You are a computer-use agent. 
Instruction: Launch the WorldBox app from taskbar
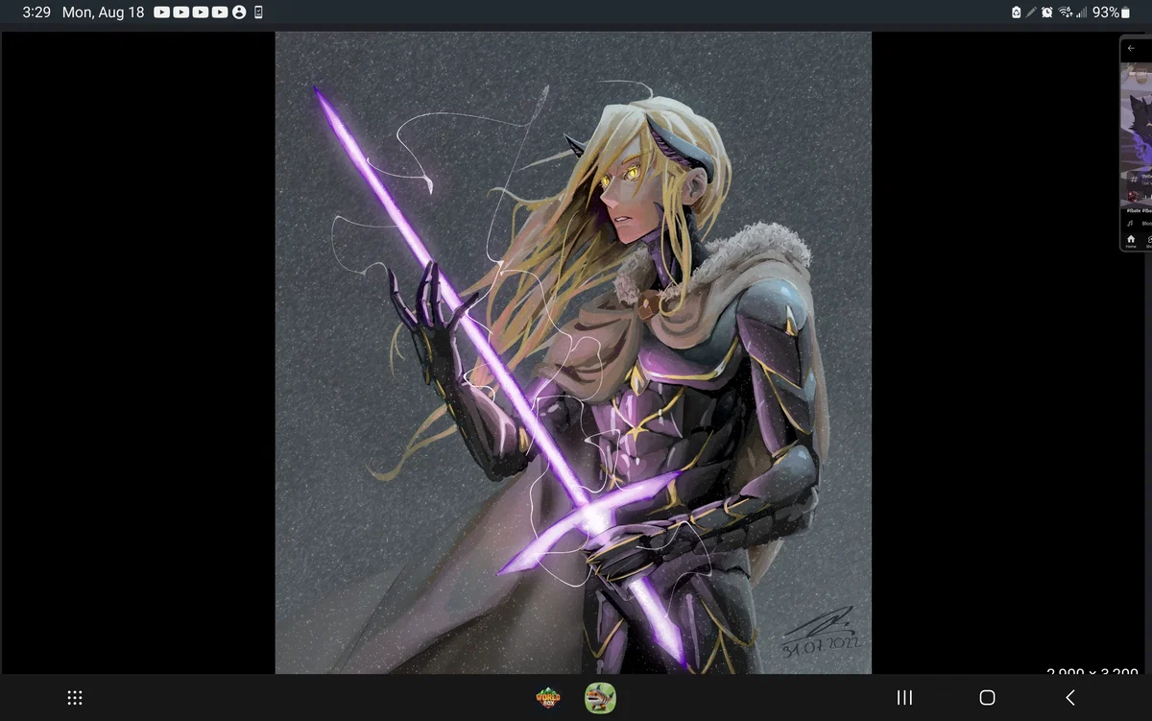click(x=548, y=698)
